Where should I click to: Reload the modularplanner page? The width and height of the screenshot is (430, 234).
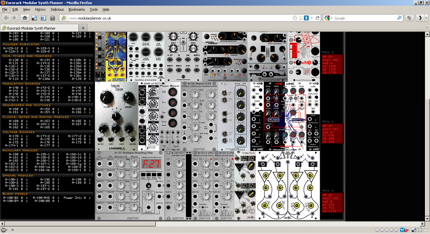318,18
